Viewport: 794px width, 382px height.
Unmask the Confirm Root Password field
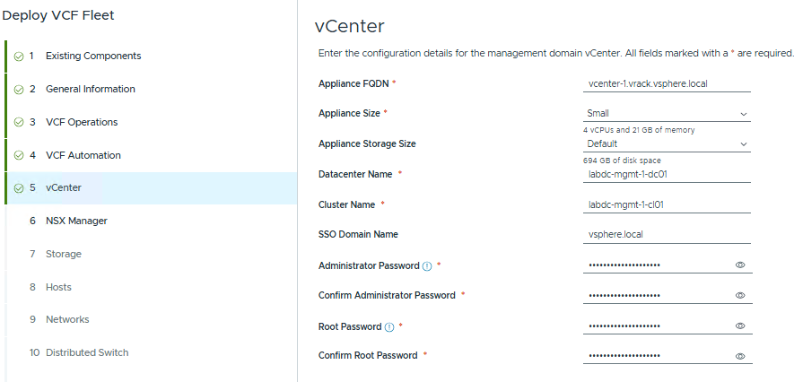pyautogui.click(x=741, y=356)
